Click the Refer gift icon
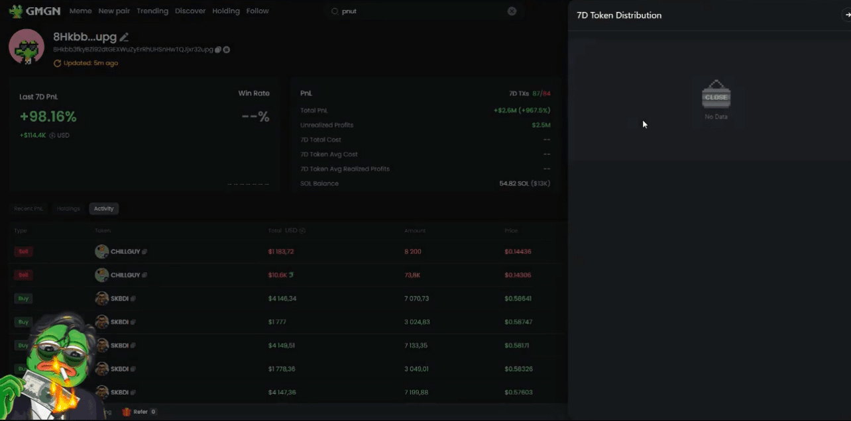Viewport: 851px width, 421px height. [127, 412]
